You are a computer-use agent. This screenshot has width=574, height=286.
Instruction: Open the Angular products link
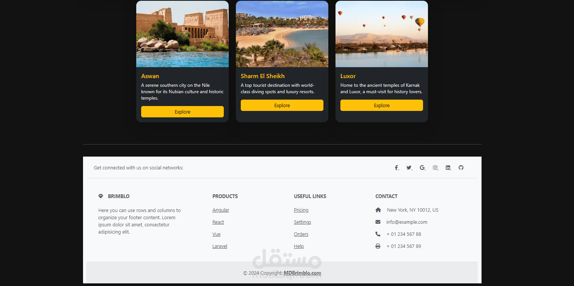[221, 210]
